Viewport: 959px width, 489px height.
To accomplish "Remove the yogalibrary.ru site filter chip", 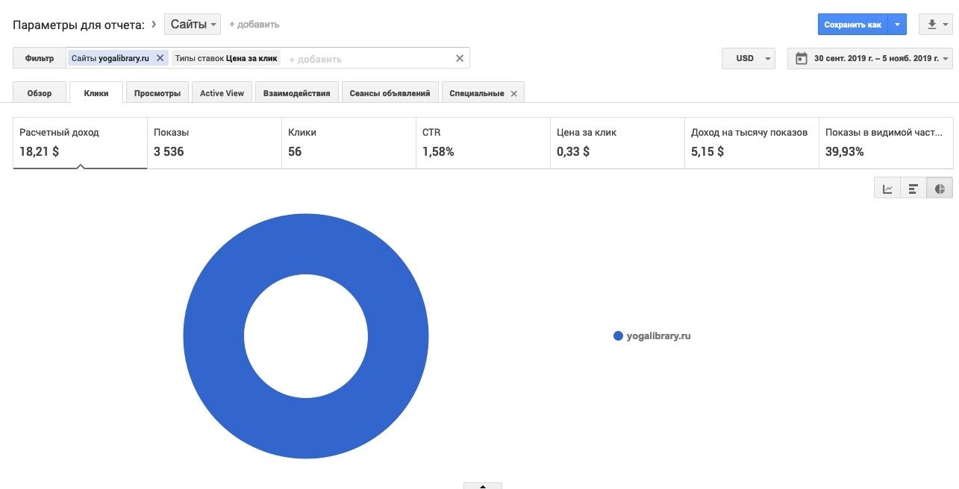I will click(160, 58).
